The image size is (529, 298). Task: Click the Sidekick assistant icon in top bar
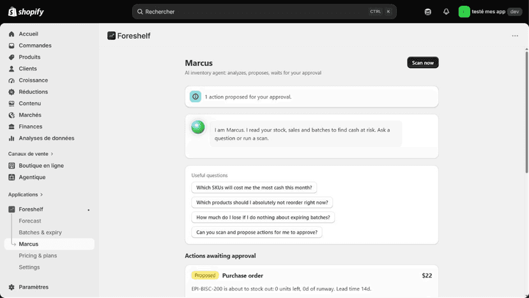point(428,12)
